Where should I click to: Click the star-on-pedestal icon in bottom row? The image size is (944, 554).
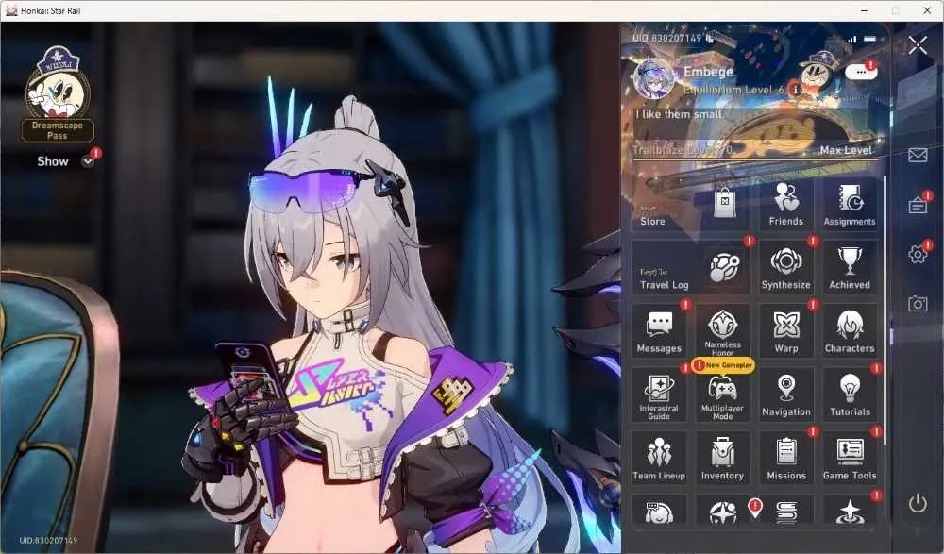850,512
